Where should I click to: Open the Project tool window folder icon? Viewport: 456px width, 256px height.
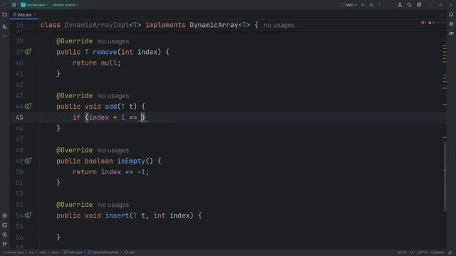coord(5,14)
